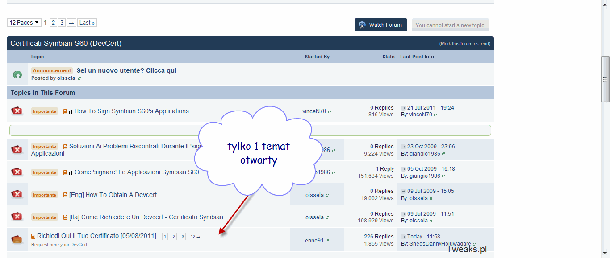Click locked-topic icon beside [Eng] How To Obtain

pos(17,195)
